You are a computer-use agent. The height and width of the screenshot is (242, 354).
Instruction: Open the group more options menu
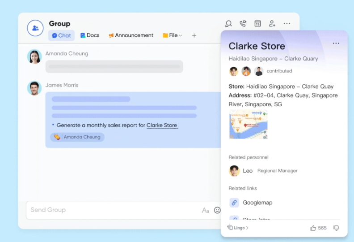[x=287, y=24]
